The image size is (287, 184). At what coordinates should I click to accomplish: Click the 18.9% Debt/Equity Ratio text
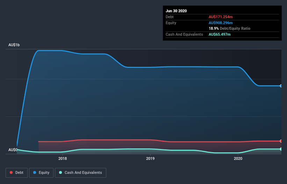tap(230, 28)
